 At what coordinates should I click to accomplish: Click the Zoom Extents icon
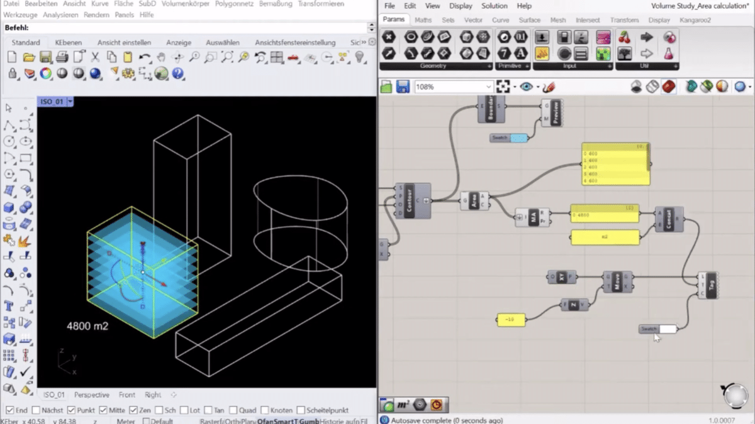point(226,57)
